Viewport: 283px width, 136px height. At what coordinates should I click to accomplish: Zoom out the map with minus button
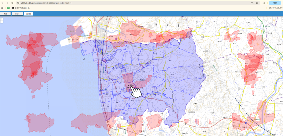[x=2, y=22]
